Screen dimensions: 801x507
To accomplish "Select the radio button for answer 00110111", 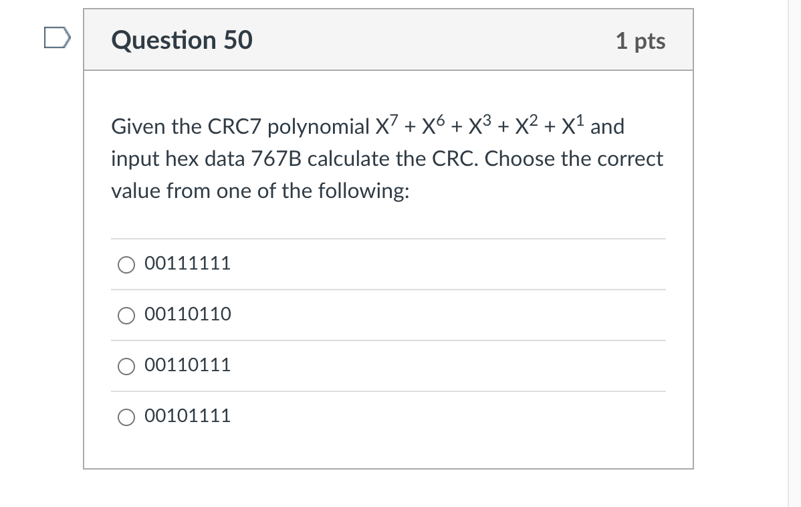I will coord(126,366).
